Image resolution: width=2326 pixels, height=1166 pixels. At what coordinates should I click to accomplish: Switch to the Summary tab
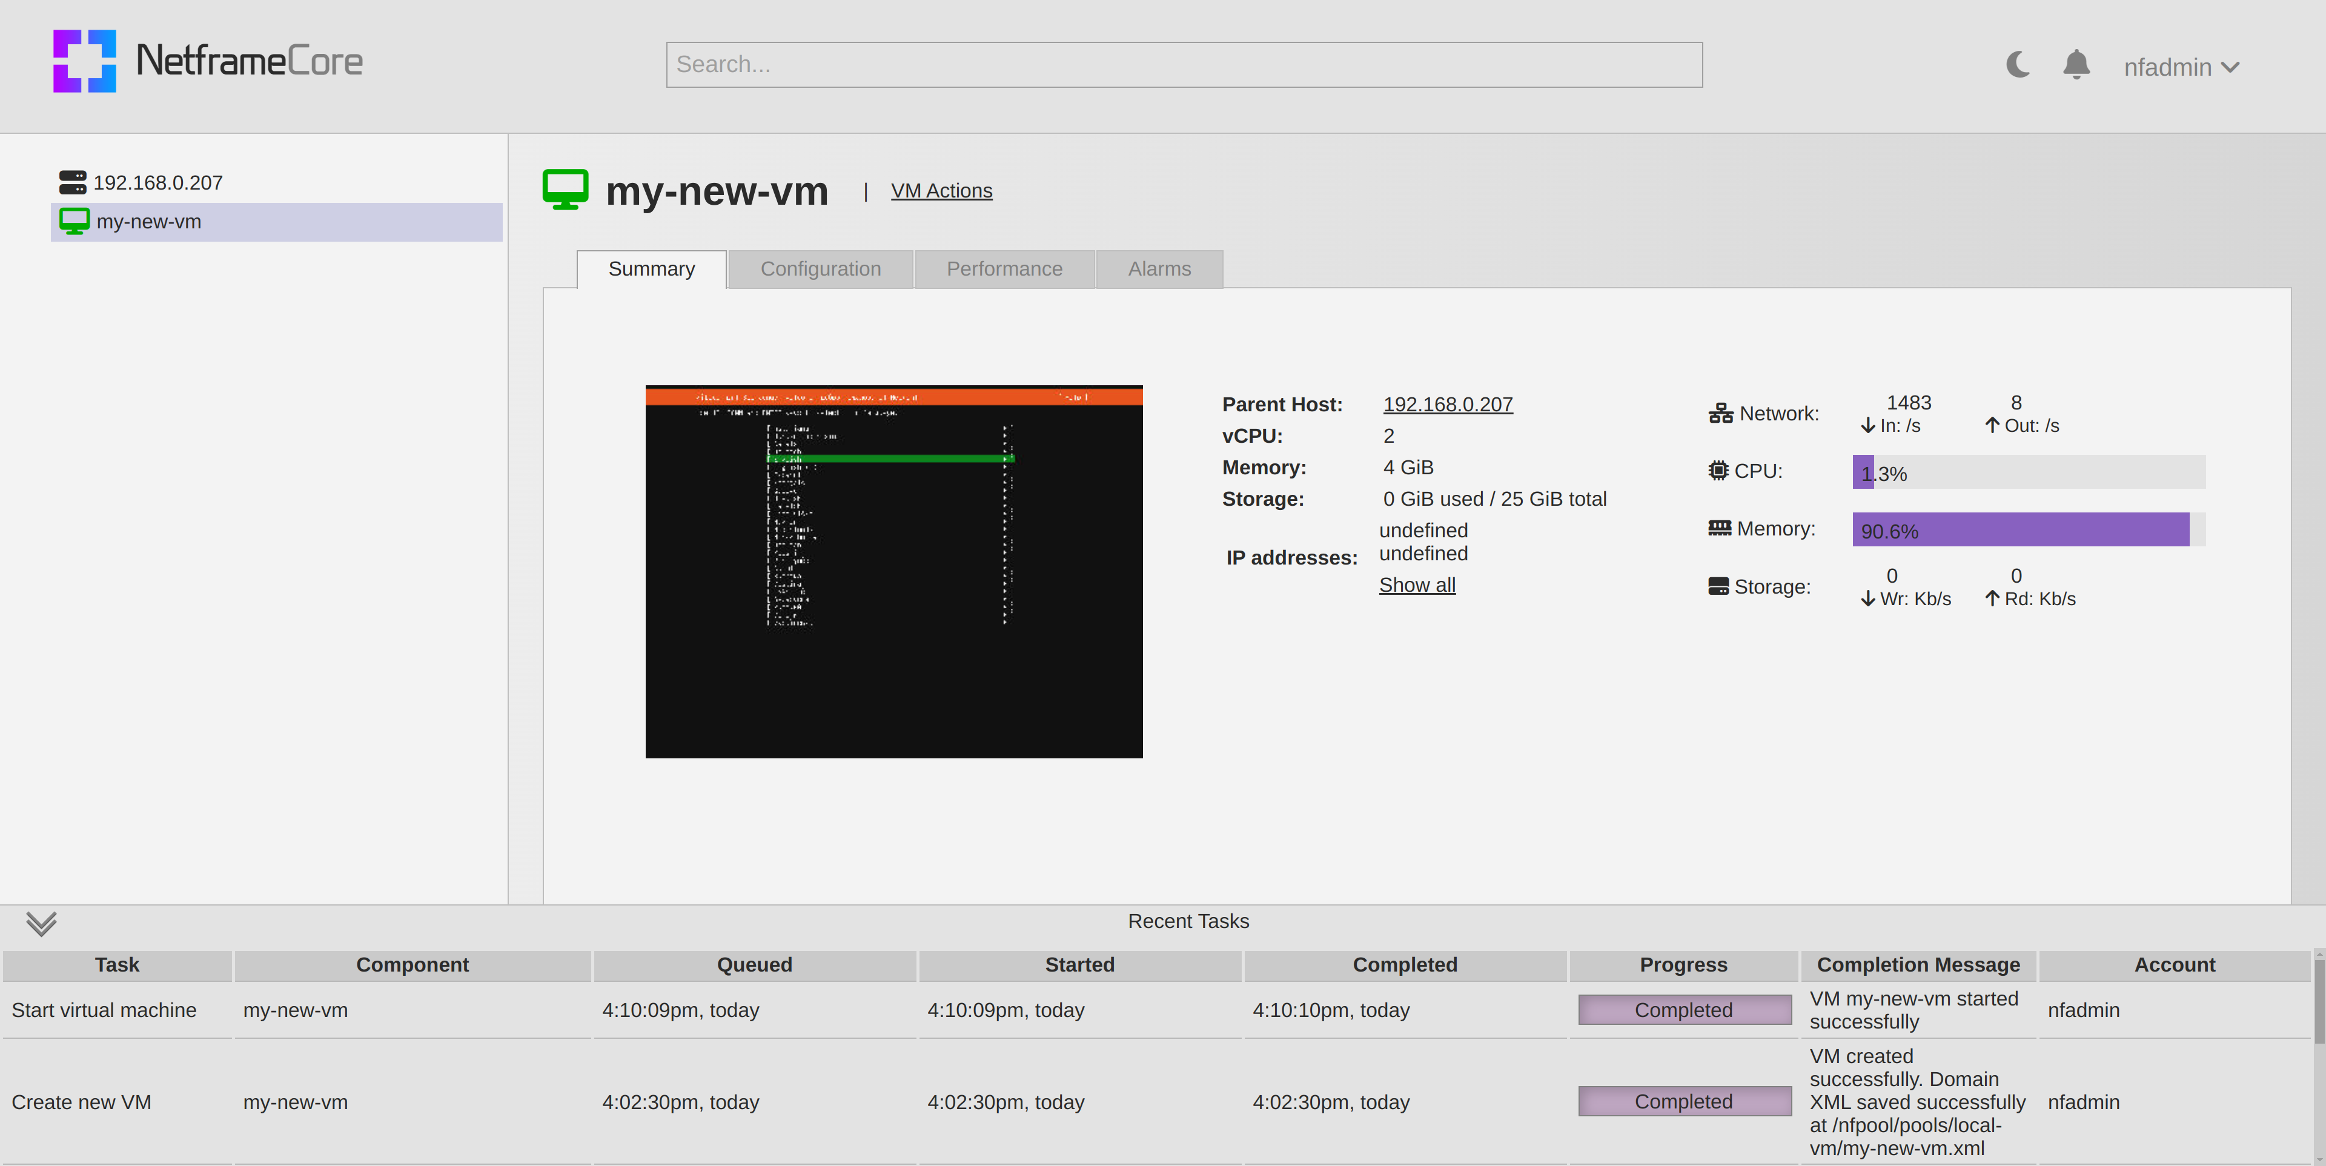651,269
